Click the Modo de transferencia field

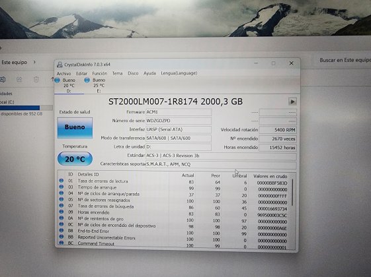[179, 138]
